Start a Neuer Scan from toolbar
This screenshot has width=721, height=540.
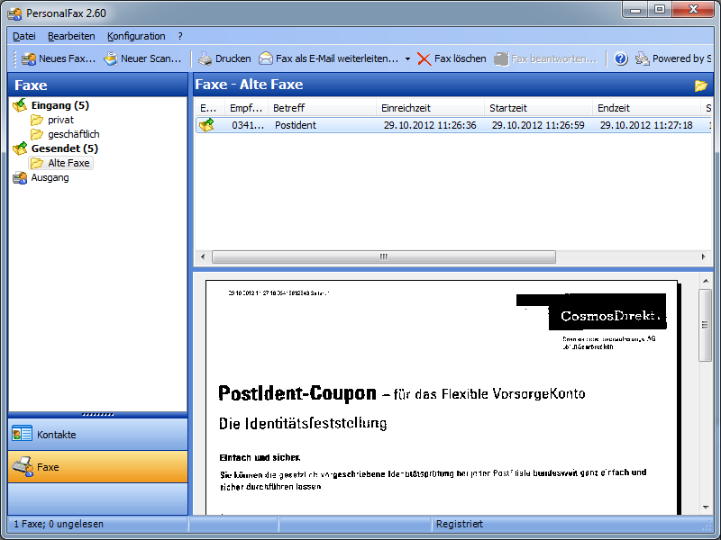(x=142, y=58)
